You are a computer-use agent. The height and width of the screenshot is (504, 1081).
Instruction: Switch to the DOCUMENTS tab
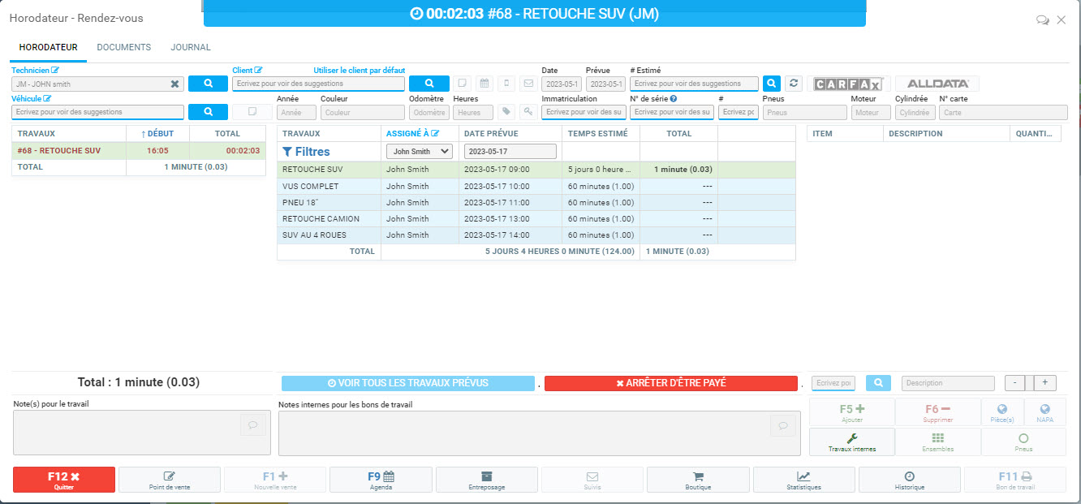pos(124,47)
